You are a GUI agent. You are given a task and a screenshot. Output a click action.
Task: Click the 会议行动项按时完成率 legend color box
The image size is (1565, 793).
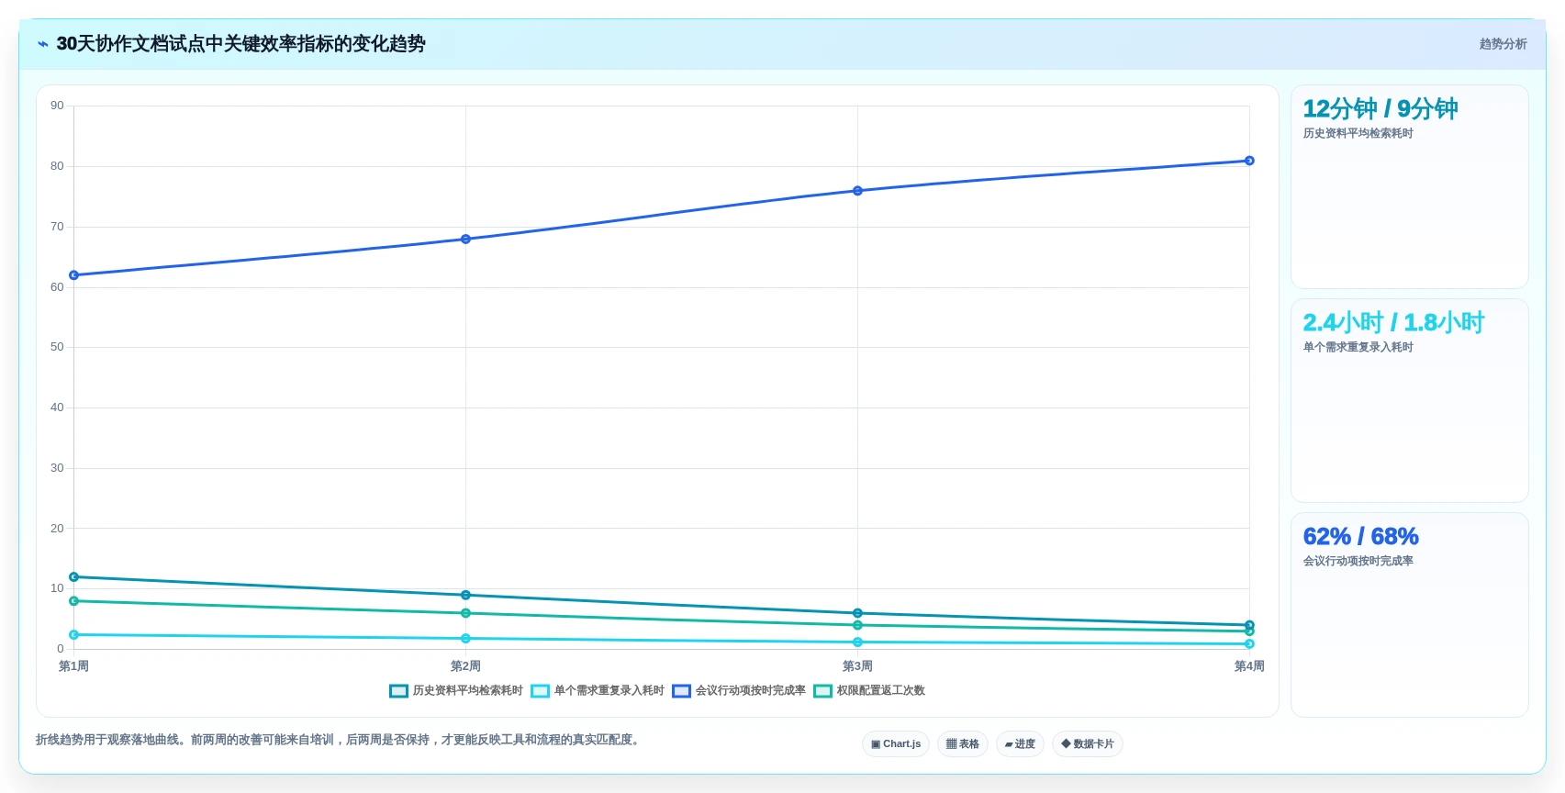coord(681,691)
